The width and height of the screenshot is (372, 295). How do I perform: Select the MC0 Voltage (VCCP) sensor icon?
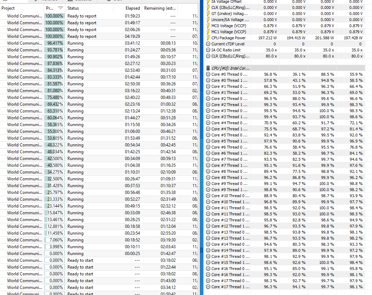click(x=208, y=26)
